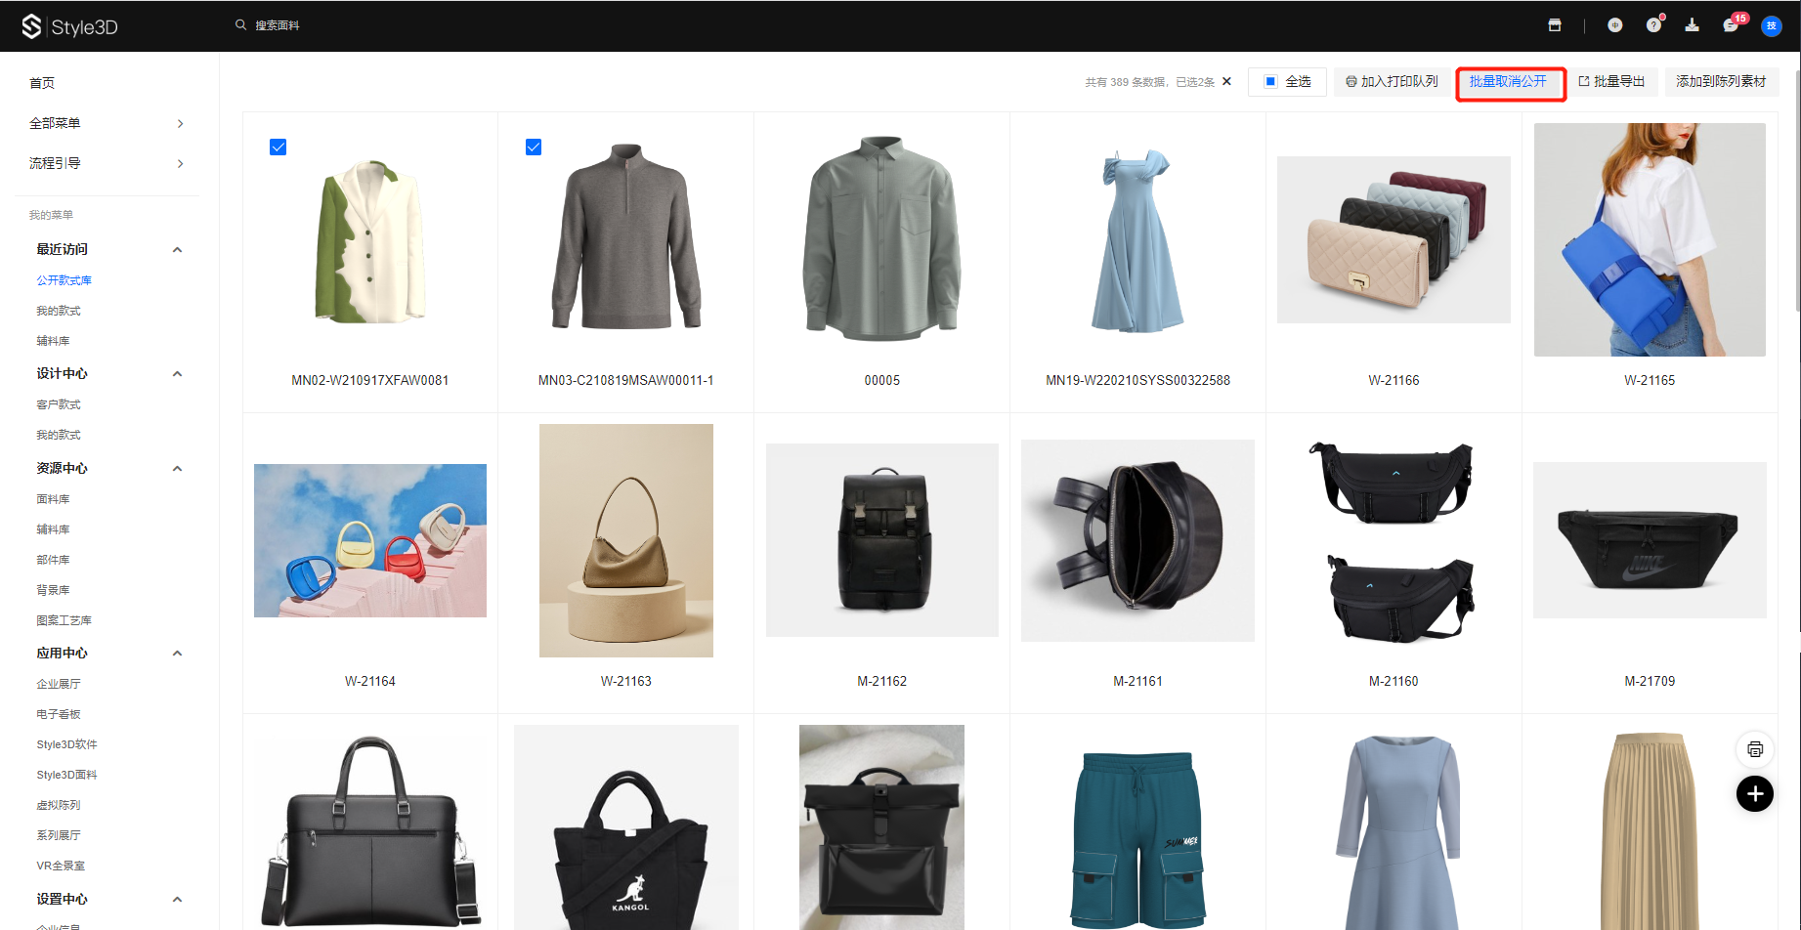Viewport: 1801px width, 930px height.
Task: Collapse the 最近访问 section
Action: click(x=177, y=250)
